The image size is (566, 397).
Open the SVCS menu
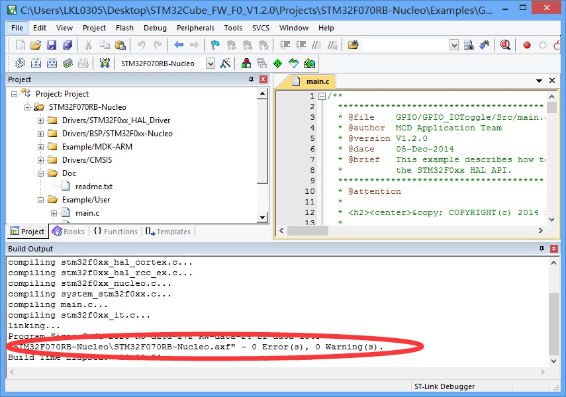pos(261,28)
